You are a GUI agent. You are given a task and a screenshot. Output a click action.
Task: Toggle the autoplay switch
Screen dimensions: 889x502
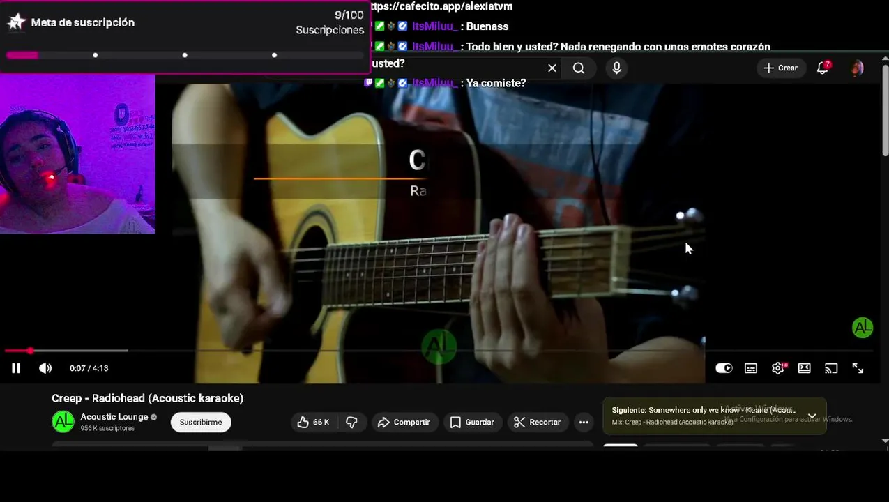pyautogui.click(x=724, y=368)
